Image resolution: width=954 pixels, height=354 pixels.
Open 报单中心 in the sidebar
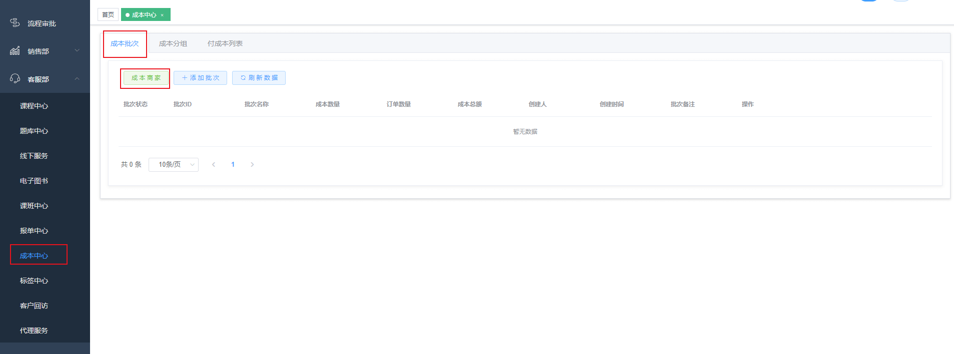[34, 231]
